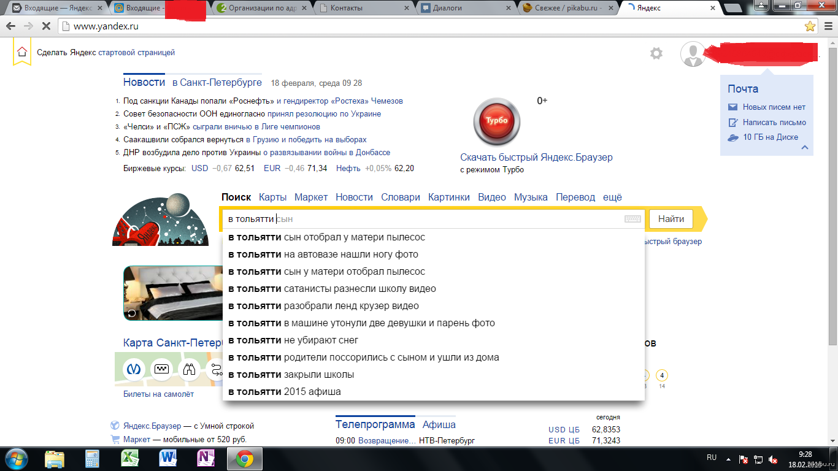Click the Маркет shopping cart icon
This screenshot has height=471, width=838.
coord(115,439)
